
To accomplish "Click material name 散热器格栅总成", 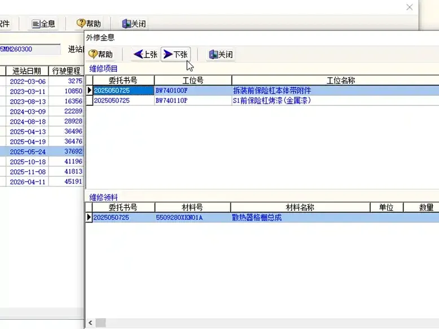I will pos(257,217).
